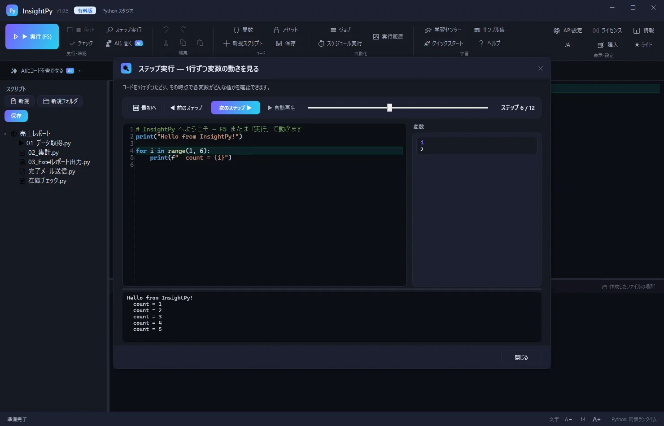664x426 pixels.
Task: Click Python: 同梱ランタイム status entry
Action: tap(633, 419)
